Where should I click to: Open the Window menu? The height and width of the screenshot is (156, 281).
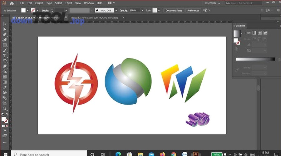click(x=89, y=3)
